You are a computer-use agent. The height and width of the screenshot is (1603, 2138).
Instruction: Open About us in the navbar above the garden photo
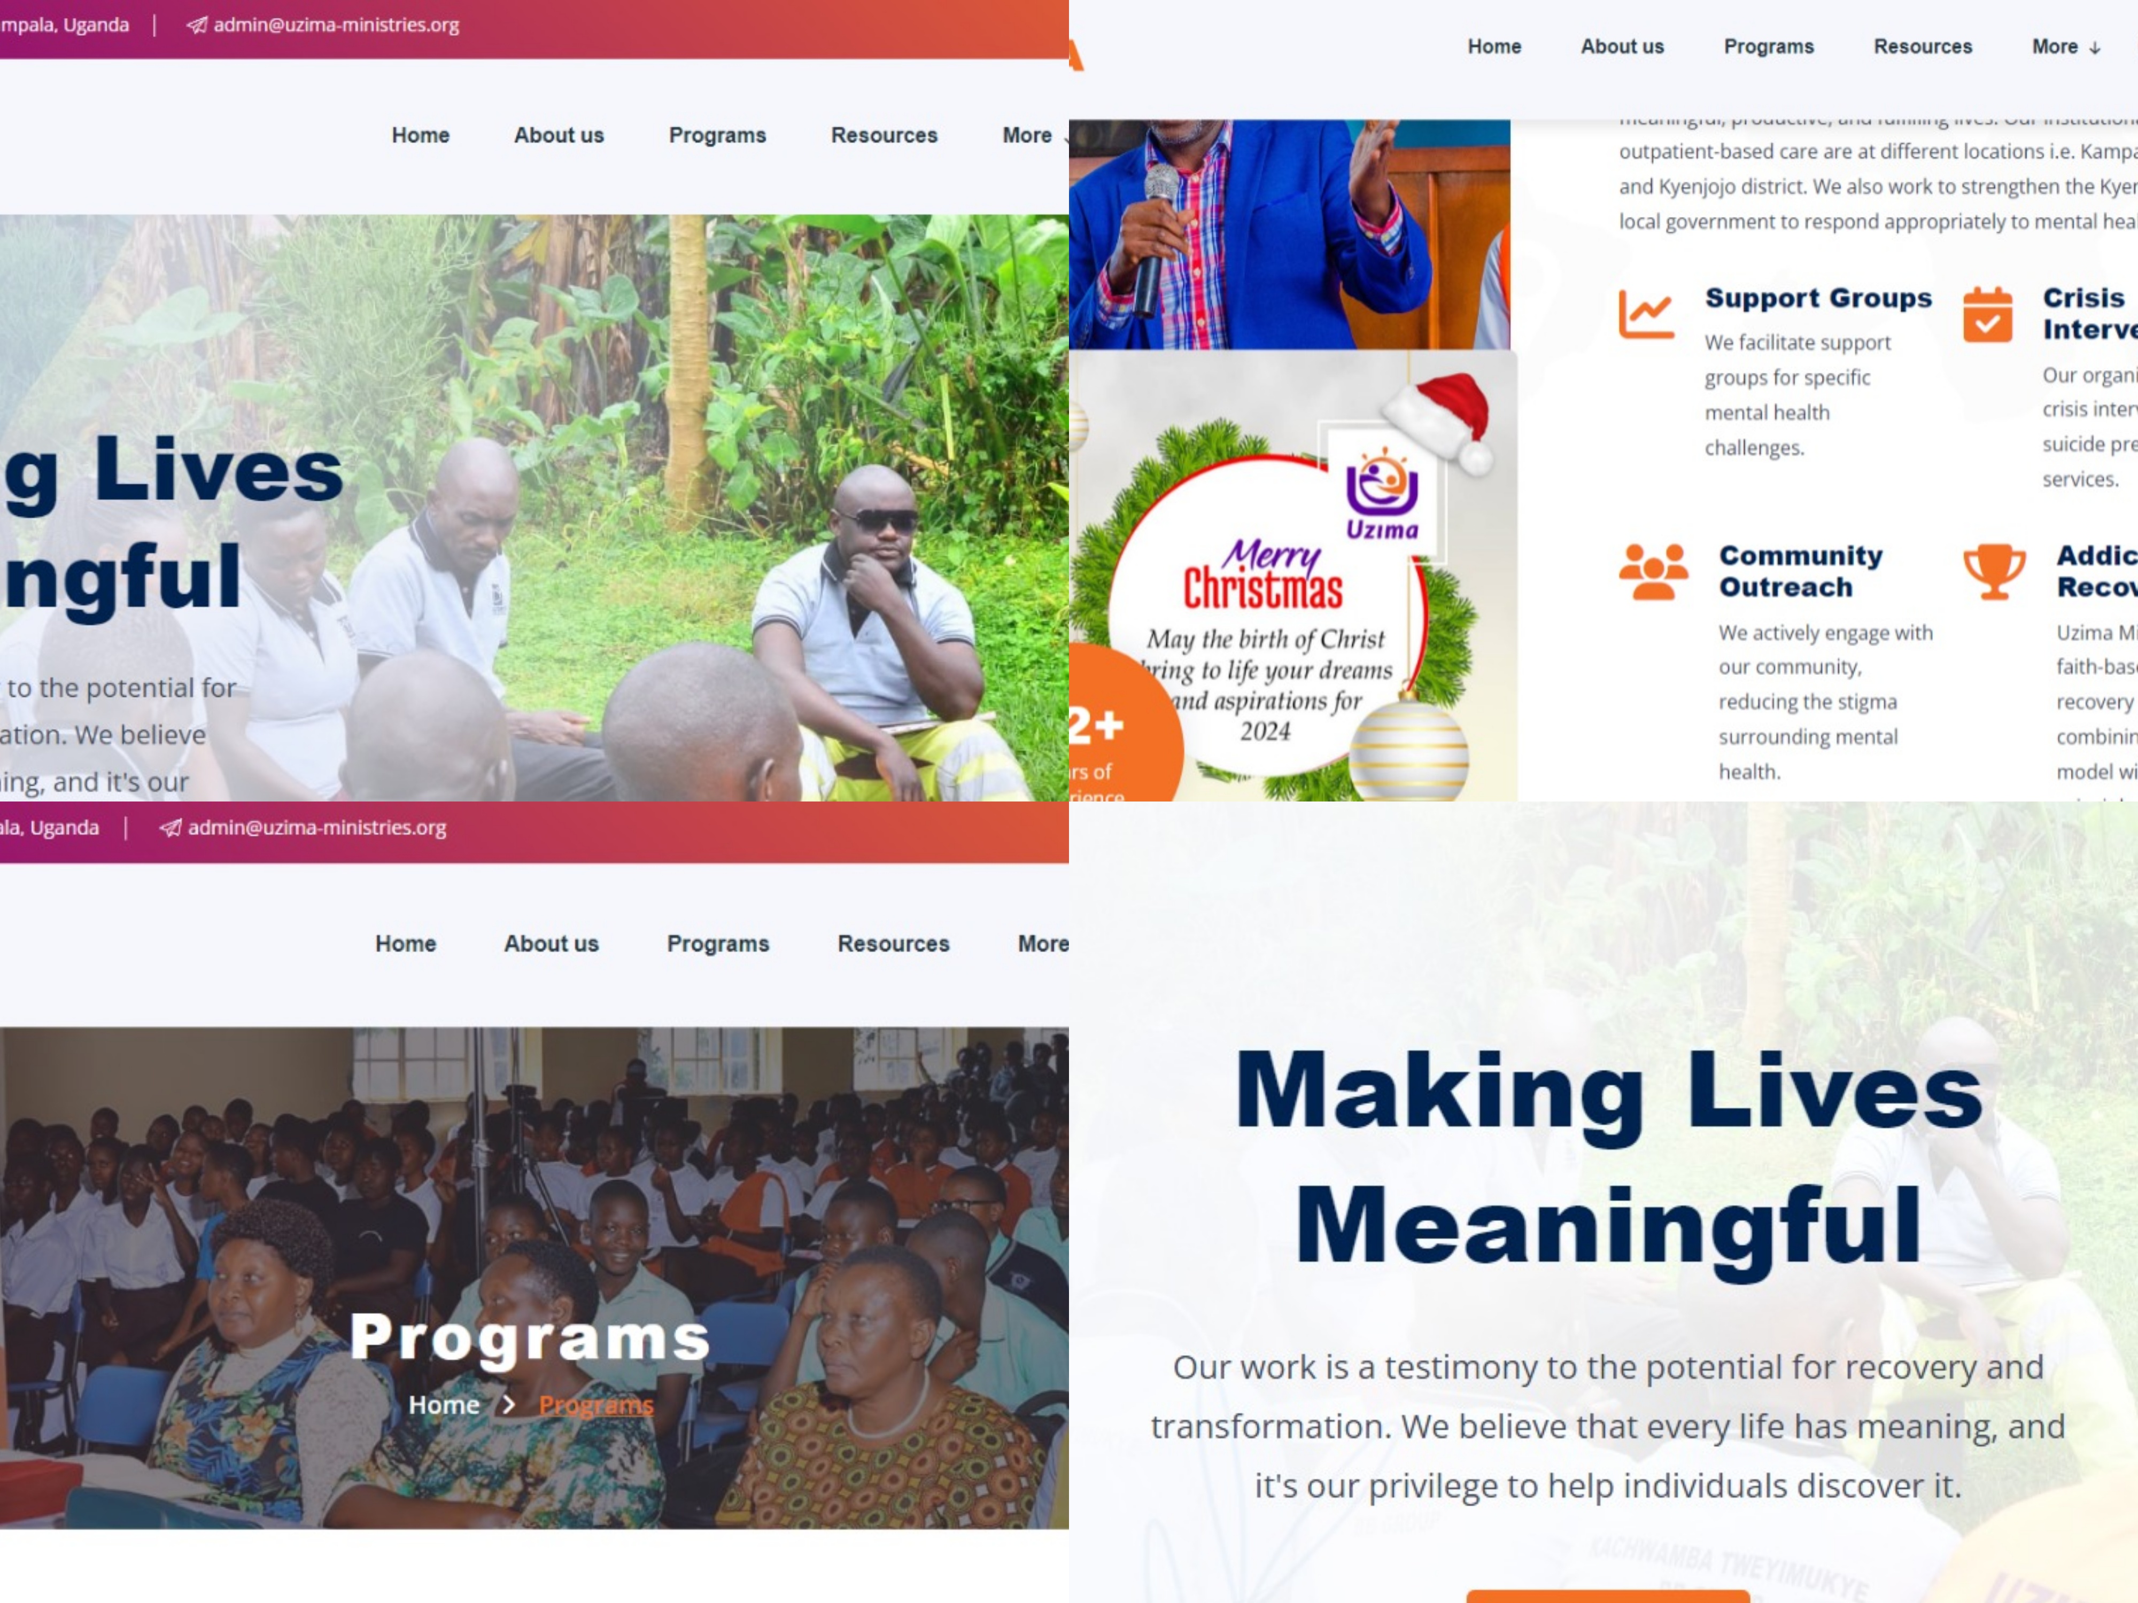[x=559, y=135]
